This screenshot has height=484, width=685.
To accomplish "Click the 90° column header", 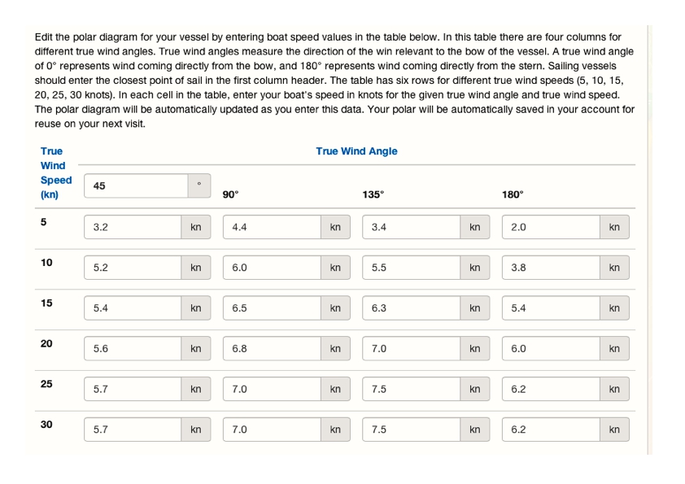I will coord(231,194).
